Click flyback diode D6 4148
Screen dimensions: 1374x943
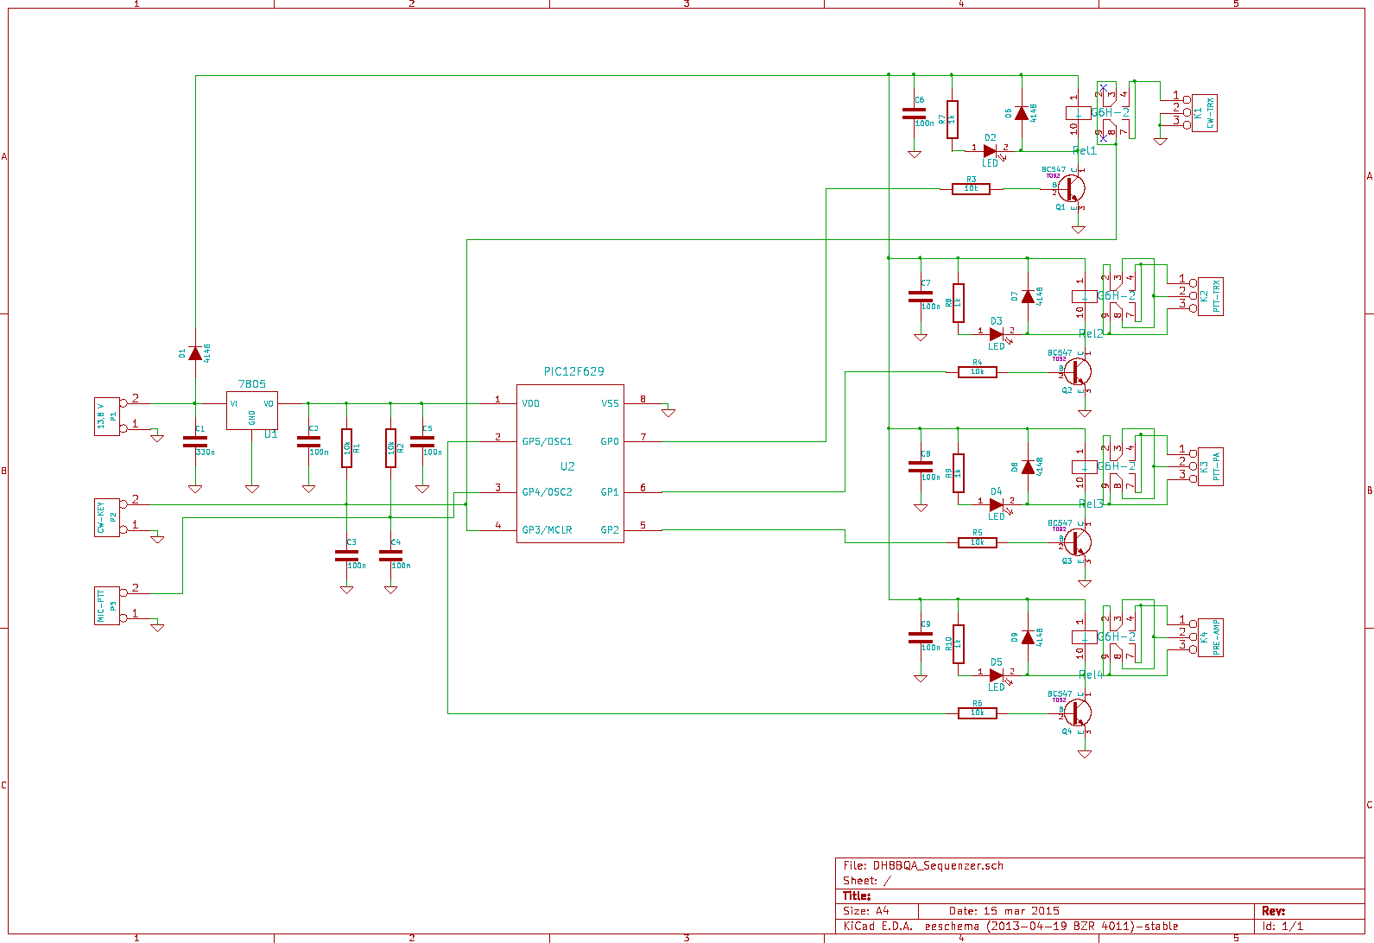(x=1022, y=113)
